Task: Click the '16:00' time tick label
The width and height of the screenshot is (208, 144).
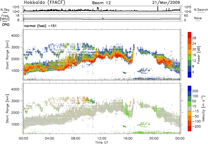Action: tap(128, 139)
